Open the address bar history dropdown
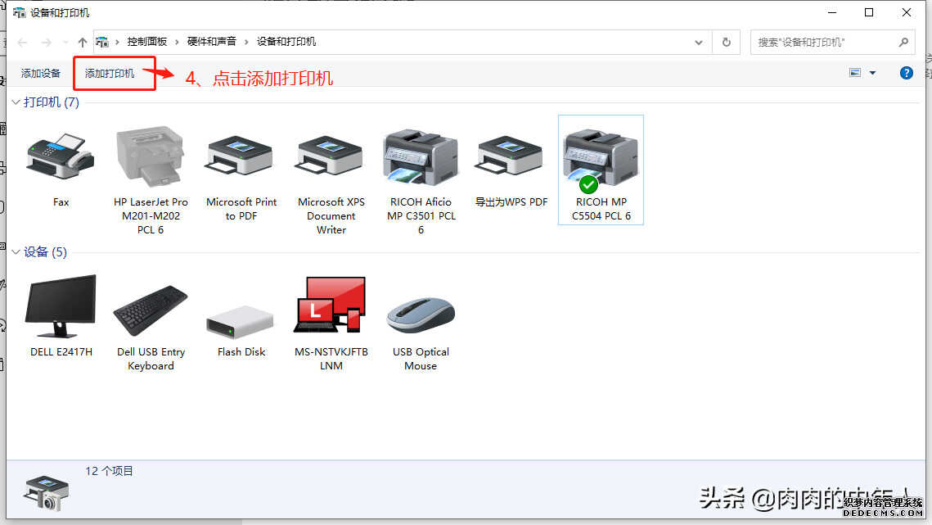 point(699,43)
